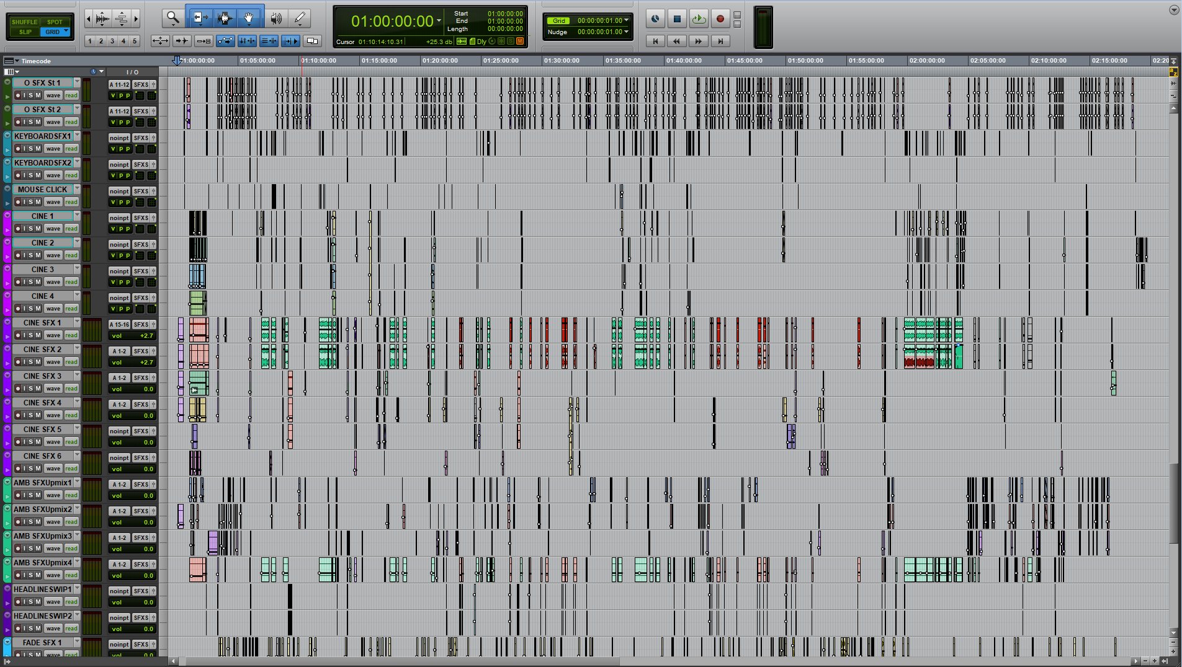Open the Grid value dropdown
Image resolution: width=1182 pixels, height=667 pixels.
pos(627,20)
